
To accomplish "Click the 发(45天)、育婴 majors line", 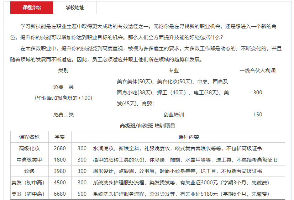I will pyautogui.click(x=136, y=104).
